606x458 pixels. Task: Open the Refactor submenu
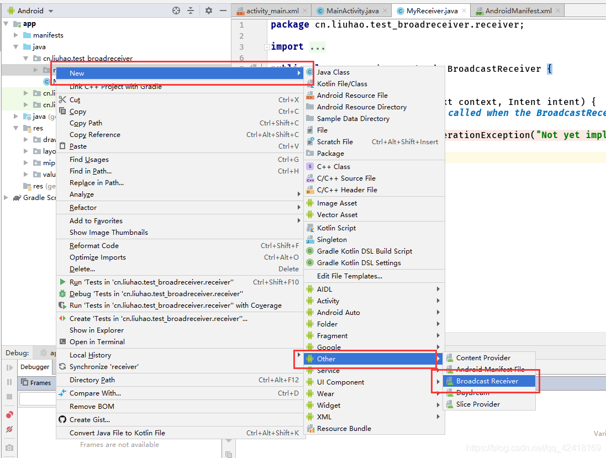click(180, 208)
